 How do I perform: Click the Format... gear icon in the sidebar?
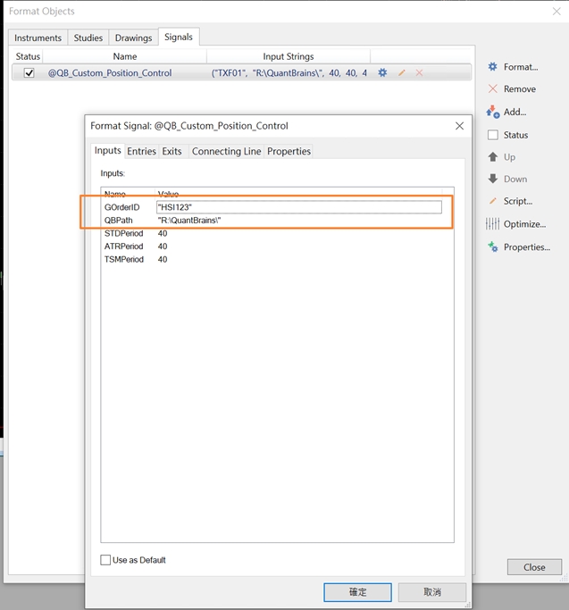(x=493, y=67)
